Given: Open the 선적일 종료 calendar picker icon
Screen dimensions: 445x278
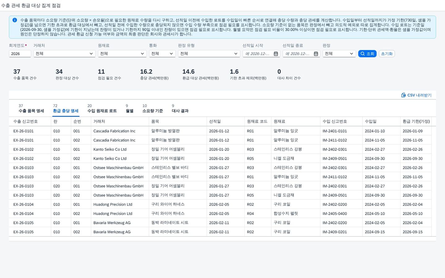Looking at the screenshot, I should coord(316,54).
